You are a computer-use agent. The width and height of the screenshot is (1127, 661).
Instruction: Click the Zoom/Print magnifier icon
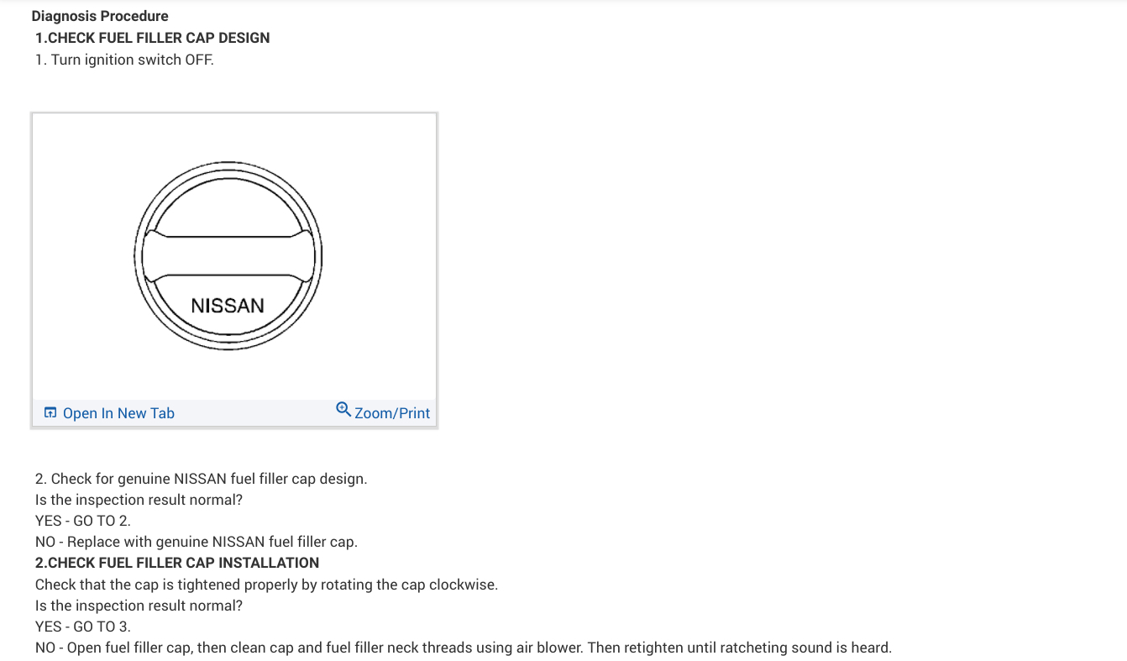pos(343,409)
